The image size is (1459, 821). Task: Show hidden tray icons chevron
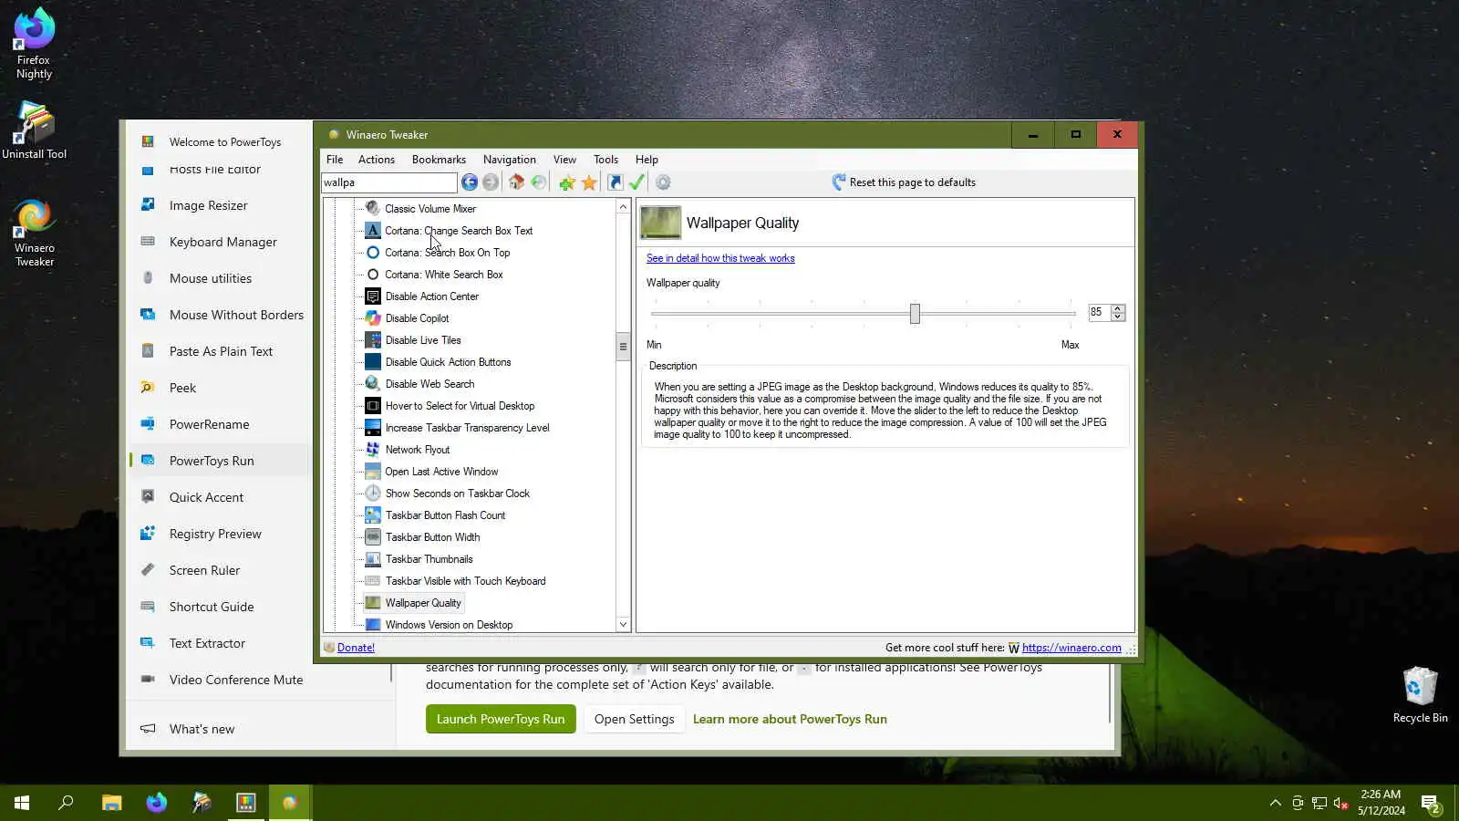(1275, 803)
